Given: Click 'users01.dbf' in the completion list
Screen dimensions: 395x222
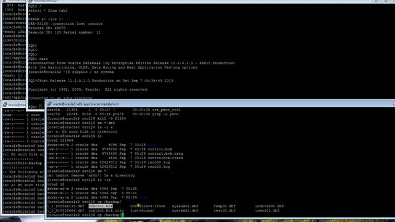Looking at the screenshot, I should (x=267, y=211).
